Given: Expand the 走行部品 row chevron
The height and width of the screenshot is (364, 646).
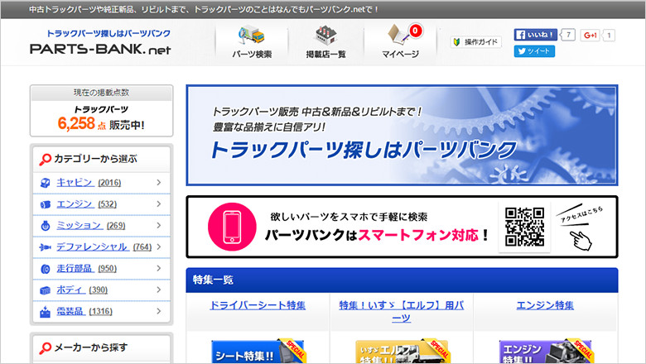Looking at the screenshot, I should (159, 268).
